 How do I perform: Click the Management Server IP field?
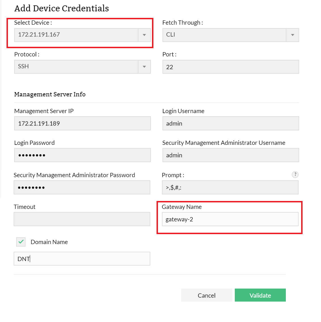pyautogui.click(x=82, y=123)
